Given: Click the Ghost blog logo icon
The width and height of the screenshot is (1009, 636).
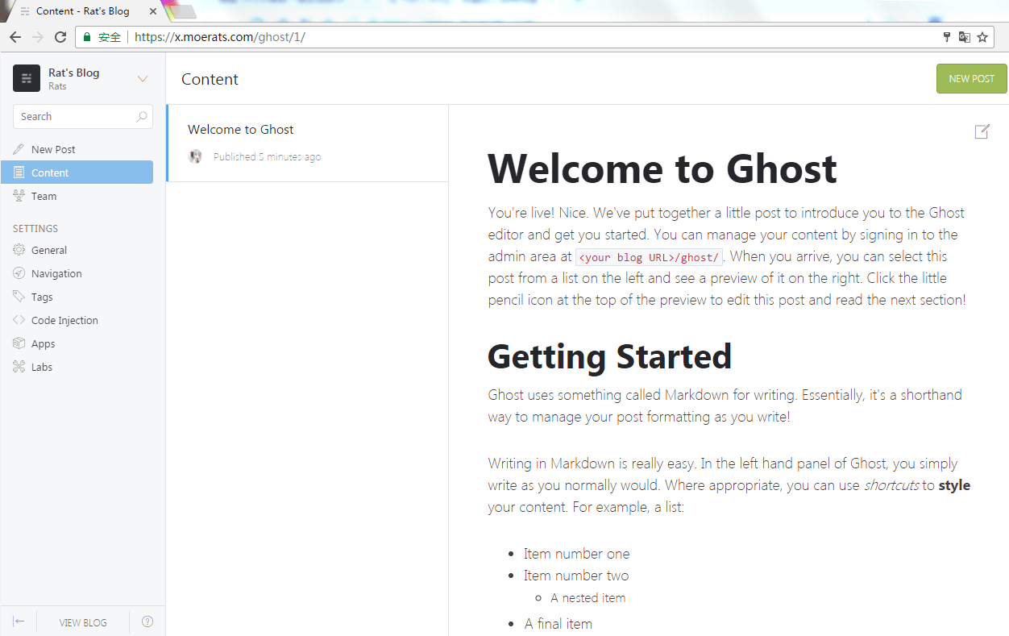Looking at the screenshot, I should click(27, 78).
